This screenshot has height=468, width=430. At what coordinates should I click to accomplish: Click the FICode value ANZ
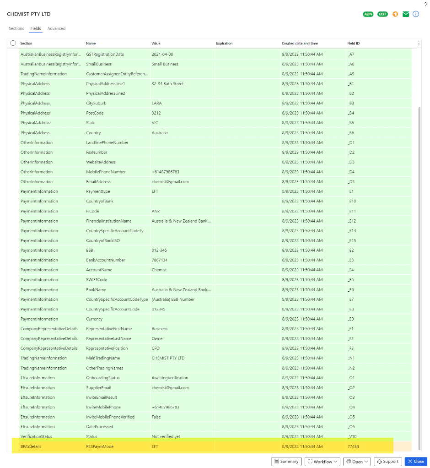pyautogui.click(x=156, y=211)
